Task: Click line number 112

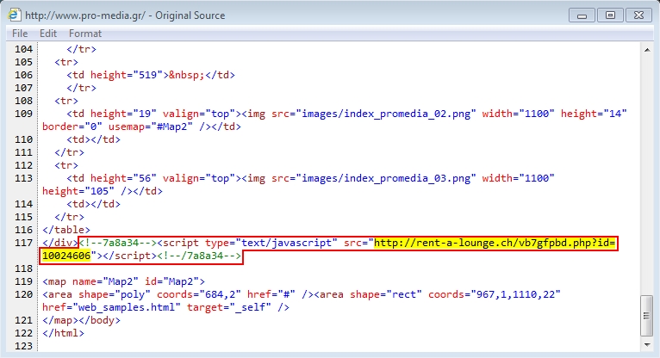Action: [x=23, y=165]
